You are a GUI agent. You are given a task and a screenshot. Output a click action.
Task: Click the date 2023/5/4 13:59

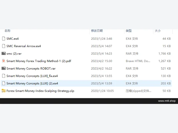102,83
